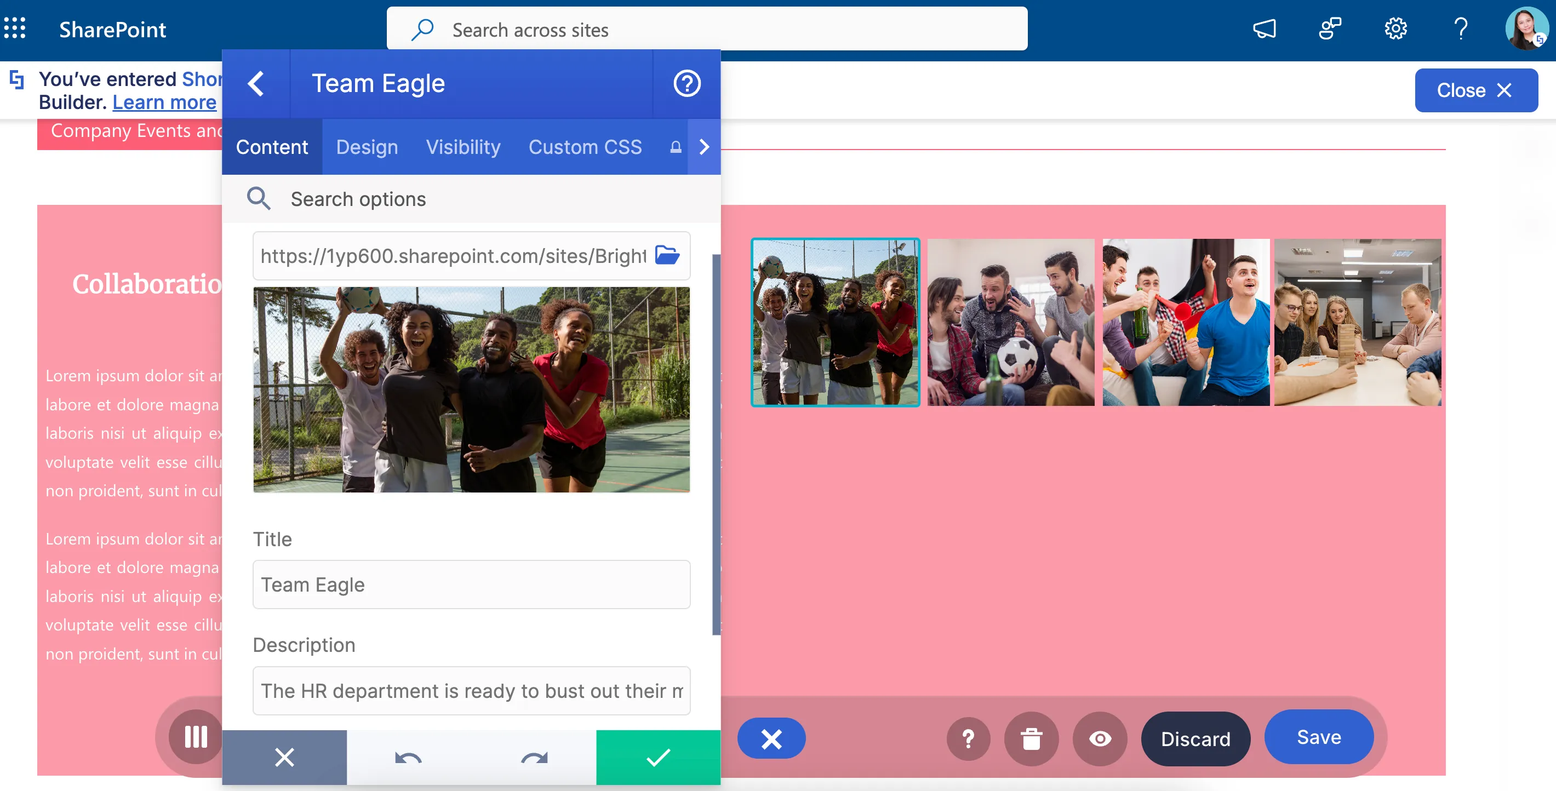This screenshot has height=791, width=1556.
Task: Browse files with the folder icon
Action: tap(667, 255)
